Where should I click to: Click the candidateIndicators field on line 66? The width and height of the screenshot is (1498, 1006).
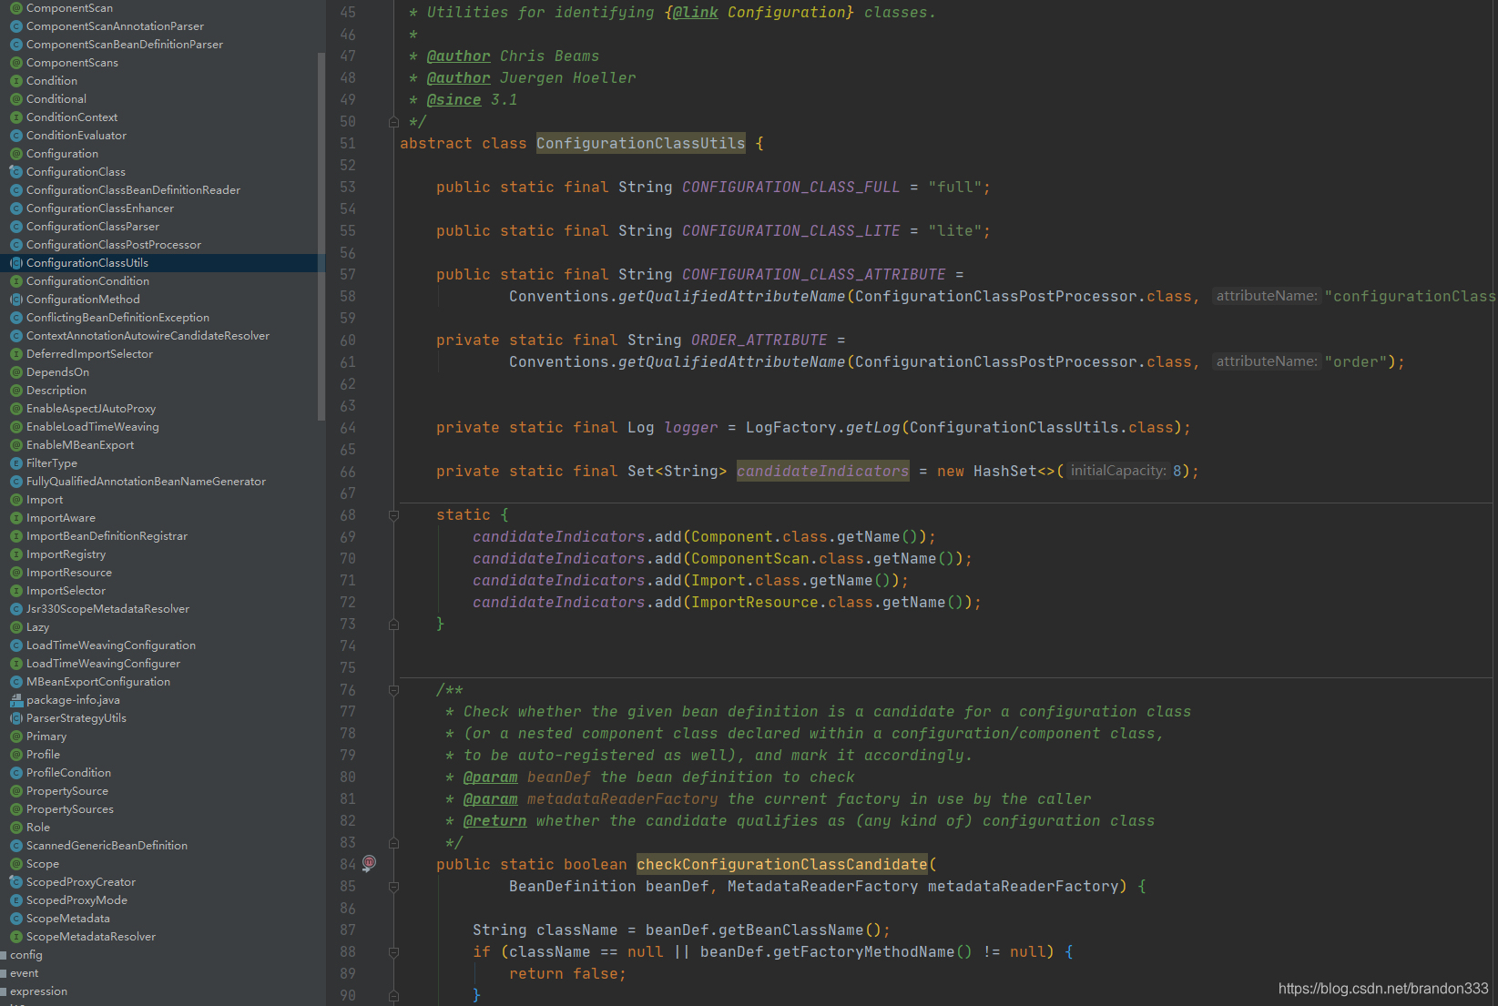point(822,472)
